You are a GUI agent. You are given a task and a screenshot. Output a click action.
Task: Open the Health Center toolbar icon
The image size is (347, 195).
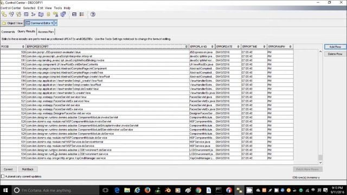[x=41, y=15]
